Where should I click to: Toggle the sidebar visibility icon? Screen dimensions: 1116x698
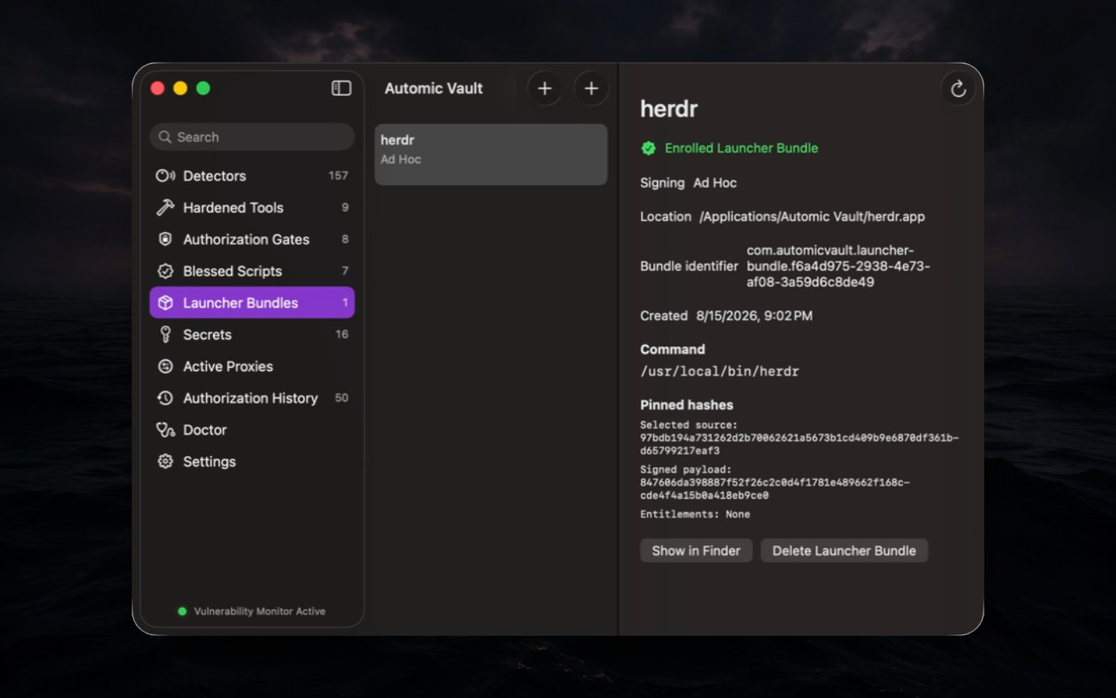click(341, 88)
